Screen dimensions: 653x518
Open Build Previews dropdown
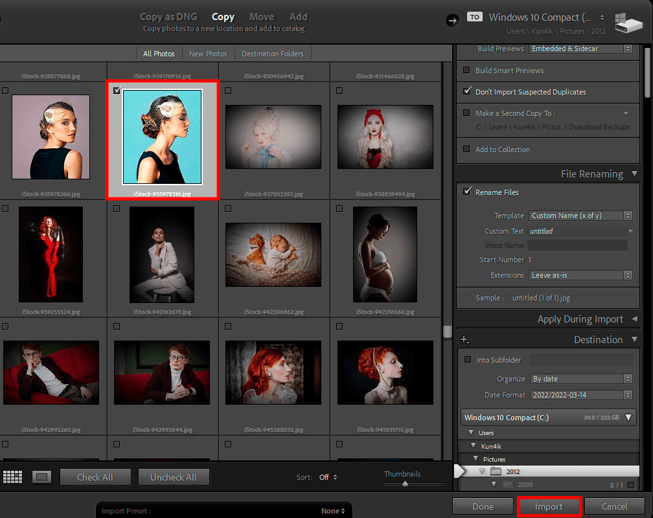(x=580, y=49)
